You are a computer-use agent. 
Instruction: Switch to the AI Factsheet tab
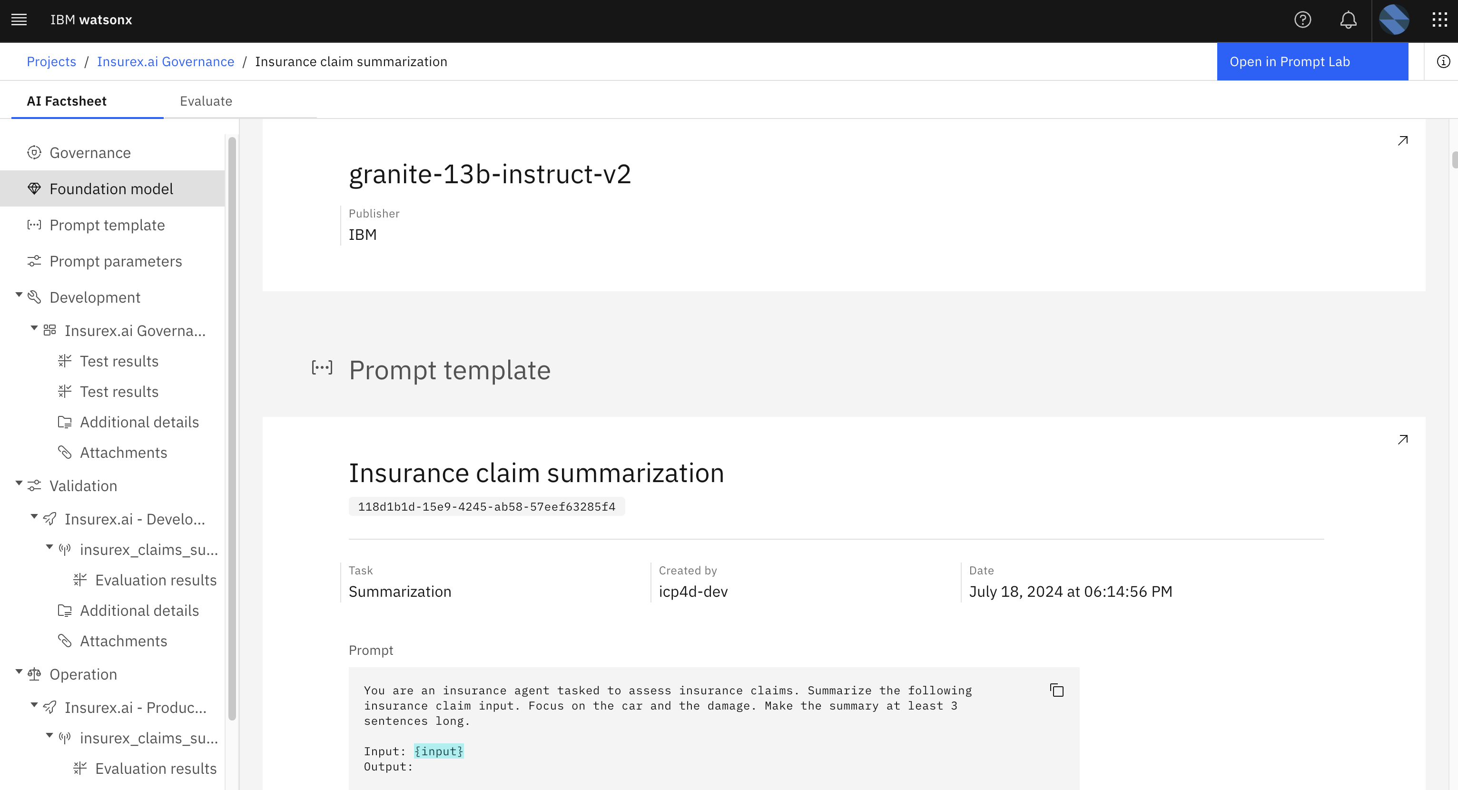(66, 101)
